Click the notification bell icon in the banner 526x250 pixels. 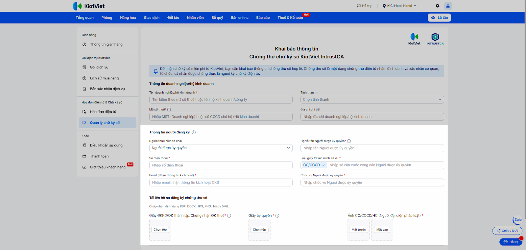point(155,71)
